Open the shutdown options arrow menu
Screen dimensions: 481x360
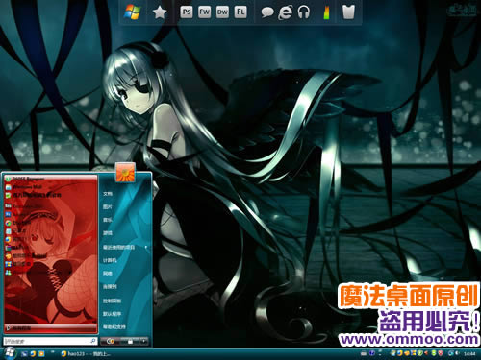point(144,342)
